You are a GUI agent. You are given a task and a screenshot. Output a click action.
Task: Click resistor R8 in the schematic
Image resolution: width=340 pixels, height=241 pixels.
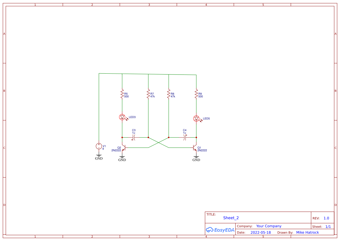168,94
